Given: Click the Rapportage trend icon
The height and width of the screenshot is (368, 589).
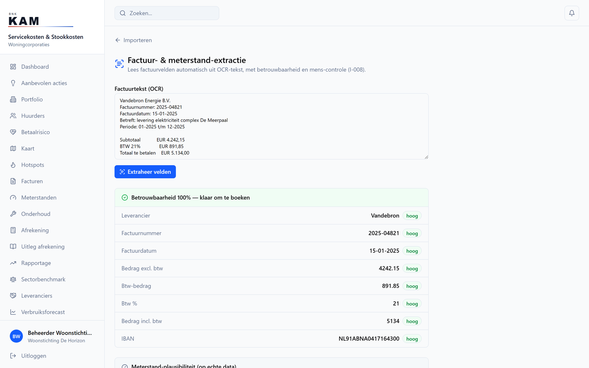Looking at the screenshot, I should click(13, 263).
